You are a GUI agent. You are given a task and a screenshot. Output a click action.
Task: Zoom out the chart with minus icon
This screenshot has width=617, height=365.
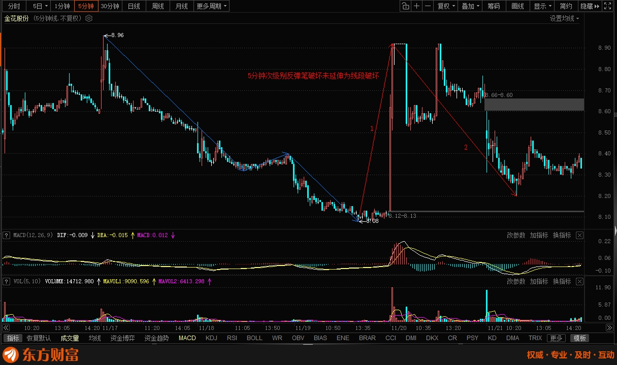click(428, 6)
